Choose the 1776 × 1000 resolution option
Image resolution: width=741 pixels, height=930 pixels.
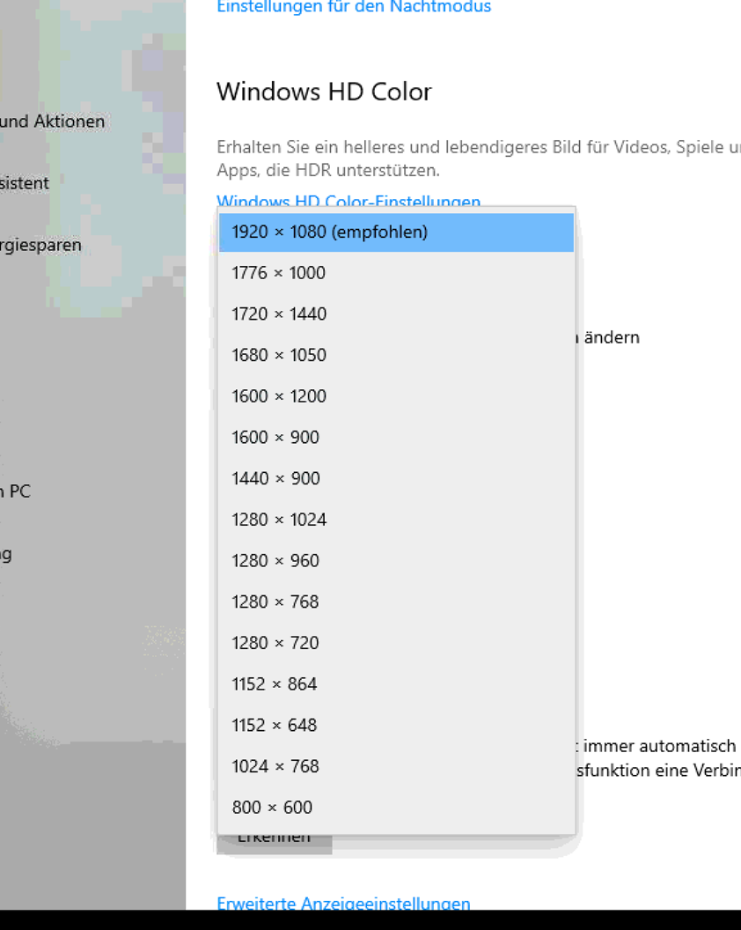point(396,273)
